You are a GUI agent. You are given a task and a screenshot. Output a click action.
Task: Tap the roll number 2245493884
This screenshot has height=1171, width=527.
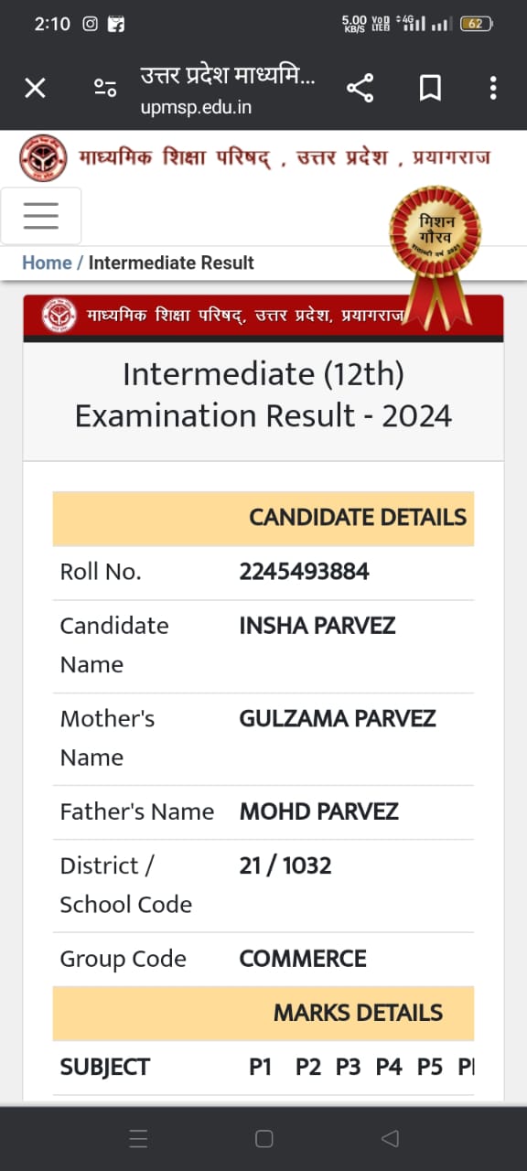(304, 572)
